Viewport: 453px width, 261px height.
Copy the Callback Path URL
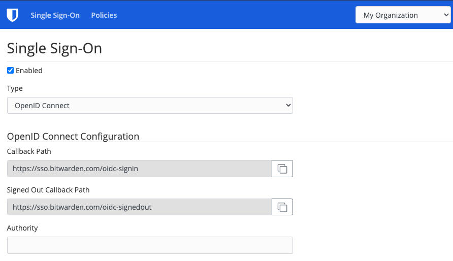[282, 169]
